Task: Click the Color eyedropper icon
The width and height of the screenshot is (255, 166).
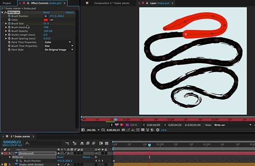Action: [x=51, y=20]
